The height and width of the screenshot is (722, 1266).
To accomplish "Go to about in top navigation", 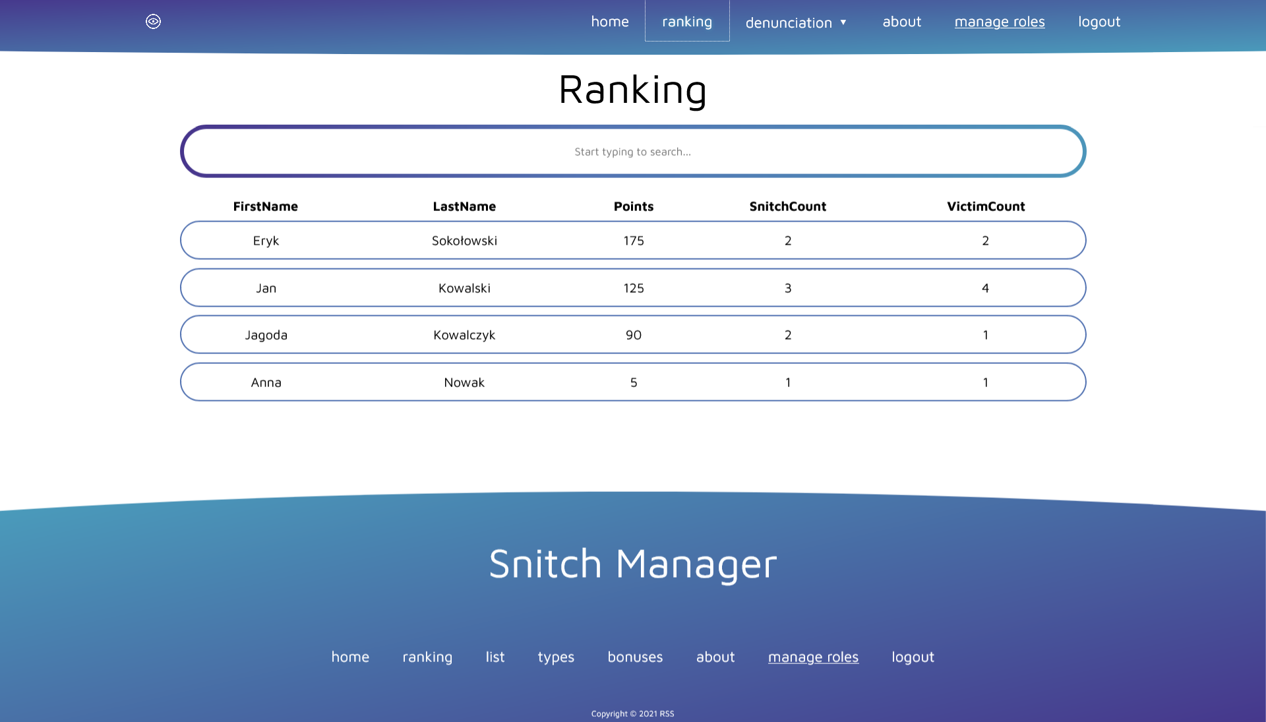I will (x=901, y=22).
